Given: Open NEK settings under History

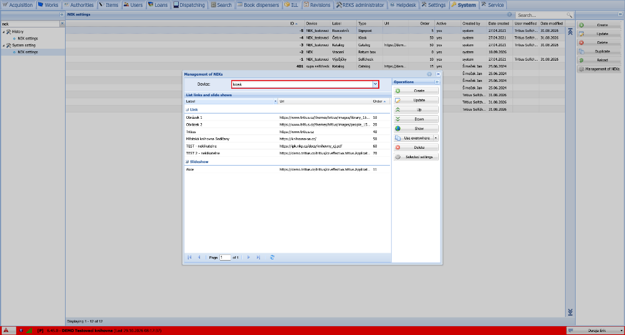Looking at the screenshot, I should click(28, 39).
